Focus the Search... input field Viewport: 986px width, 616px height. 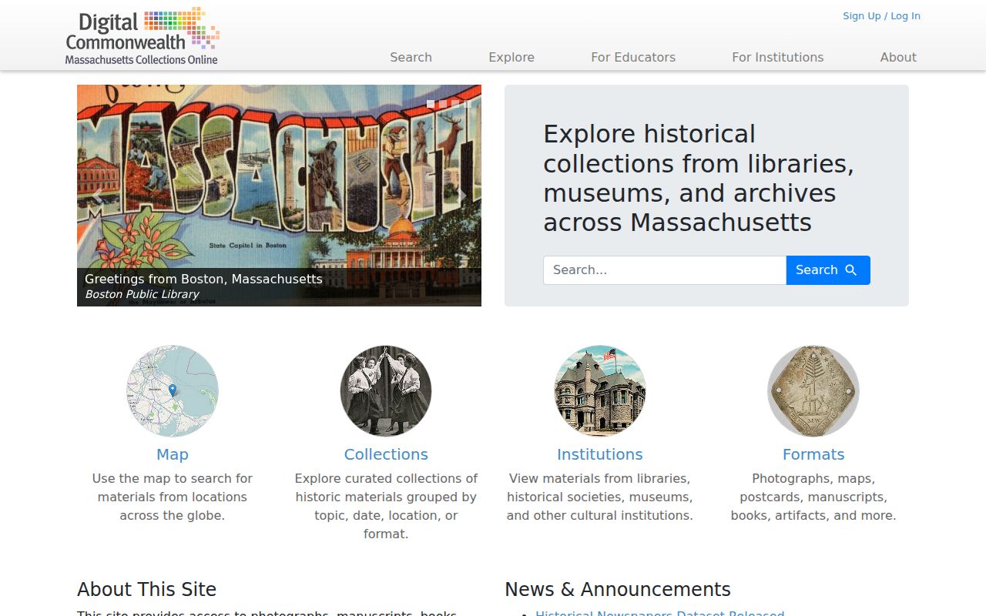click(665, 270)
